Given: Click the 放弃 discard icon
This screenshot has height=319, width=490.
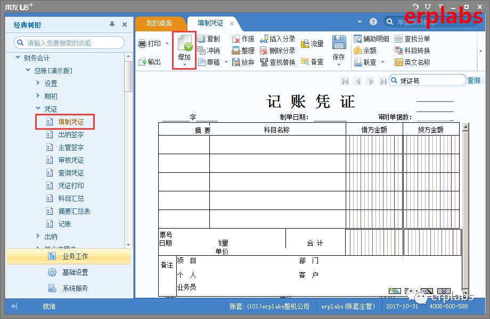Looking at the screenshot, I should pos(235,62).
